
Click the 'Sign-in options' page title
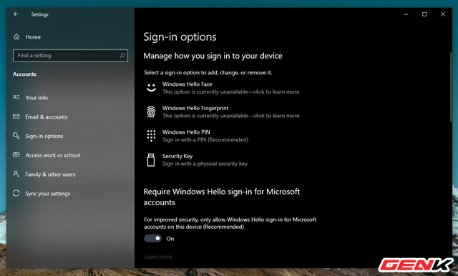pos(180,37)
